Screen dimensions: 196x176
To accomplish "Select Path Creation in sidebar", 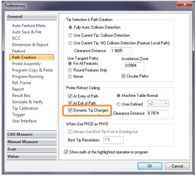I will coord(32,57).
